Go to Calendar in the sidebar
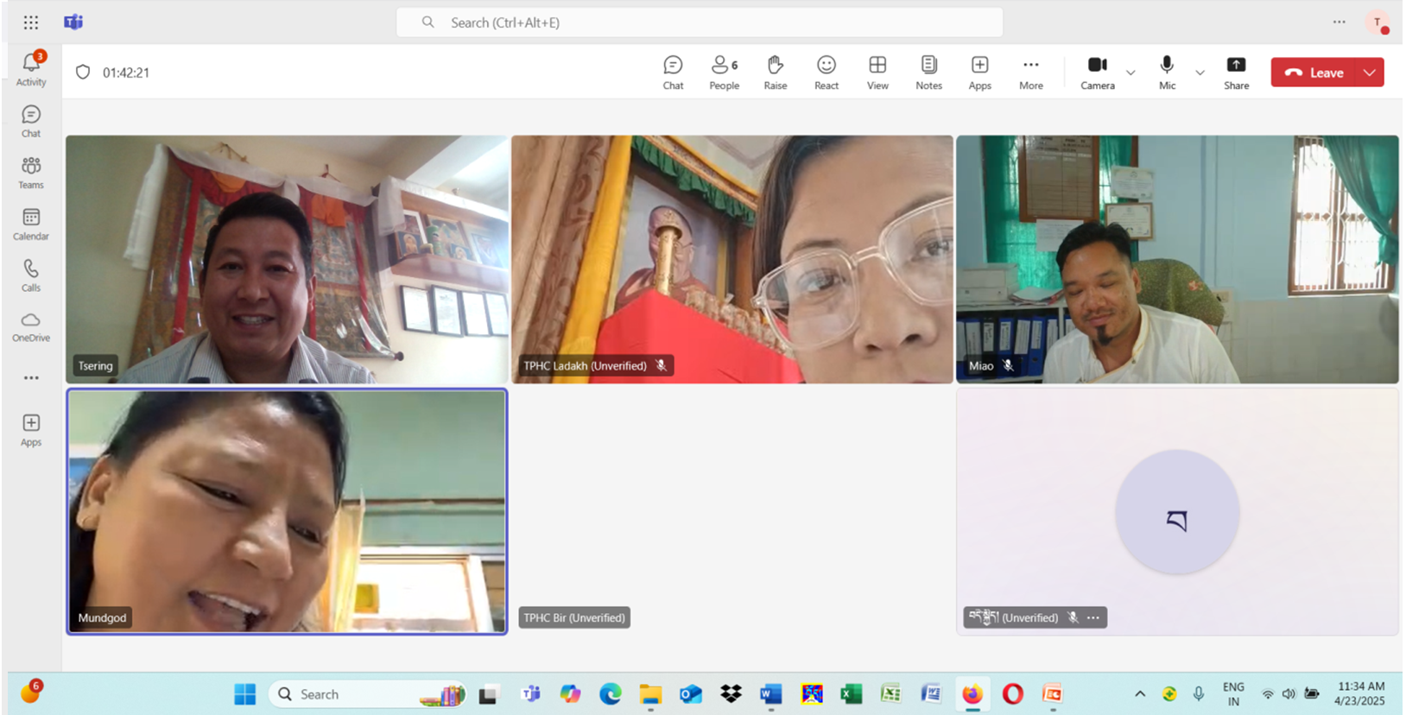Screen dimensions: 1406x715 tap(31, 224)
